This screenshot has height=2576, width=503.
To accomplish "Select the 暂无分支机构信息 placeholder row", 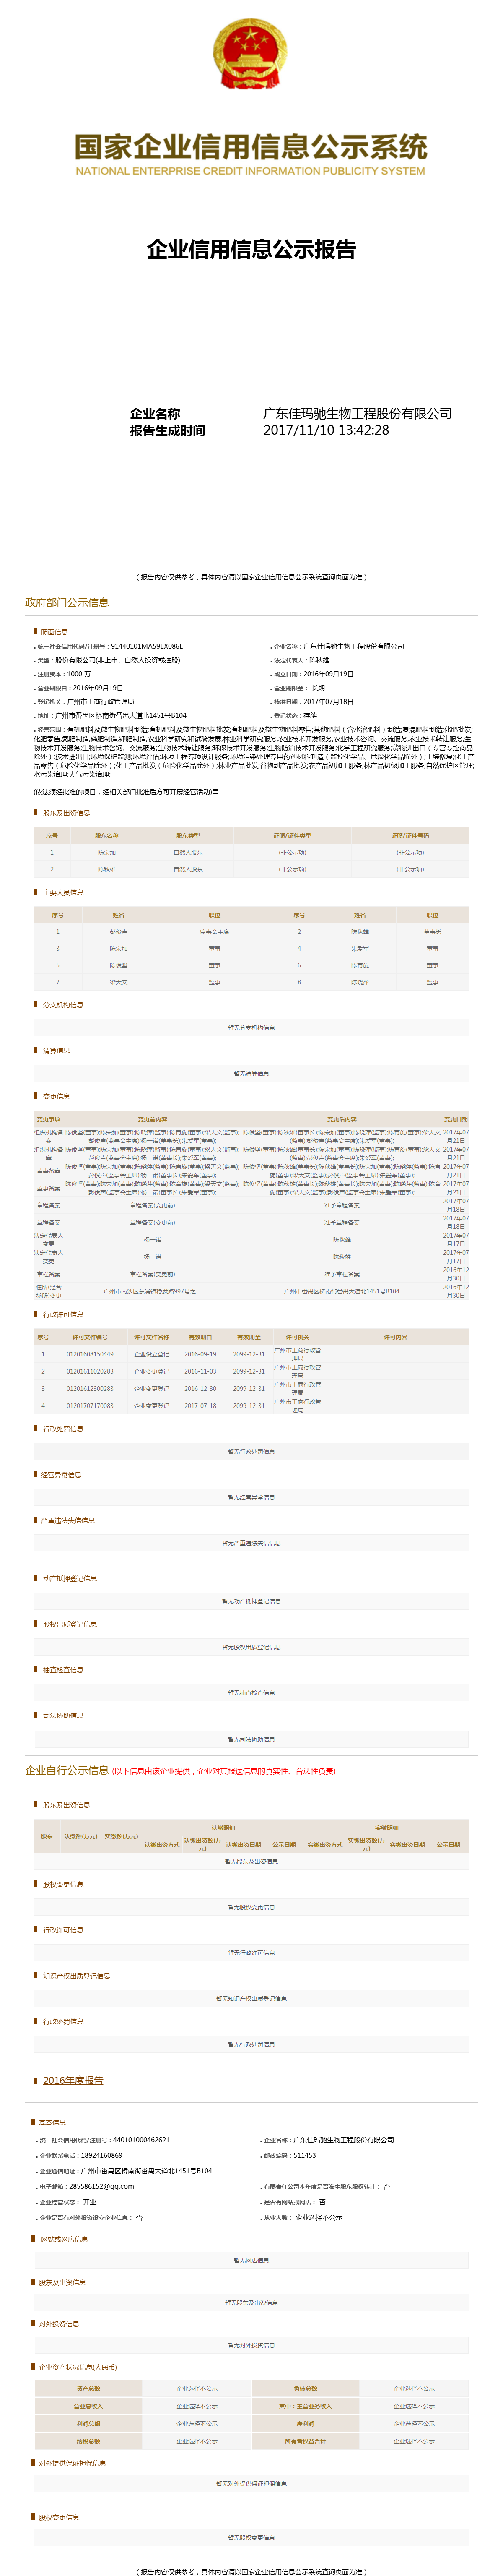I will click(251, 1027).
